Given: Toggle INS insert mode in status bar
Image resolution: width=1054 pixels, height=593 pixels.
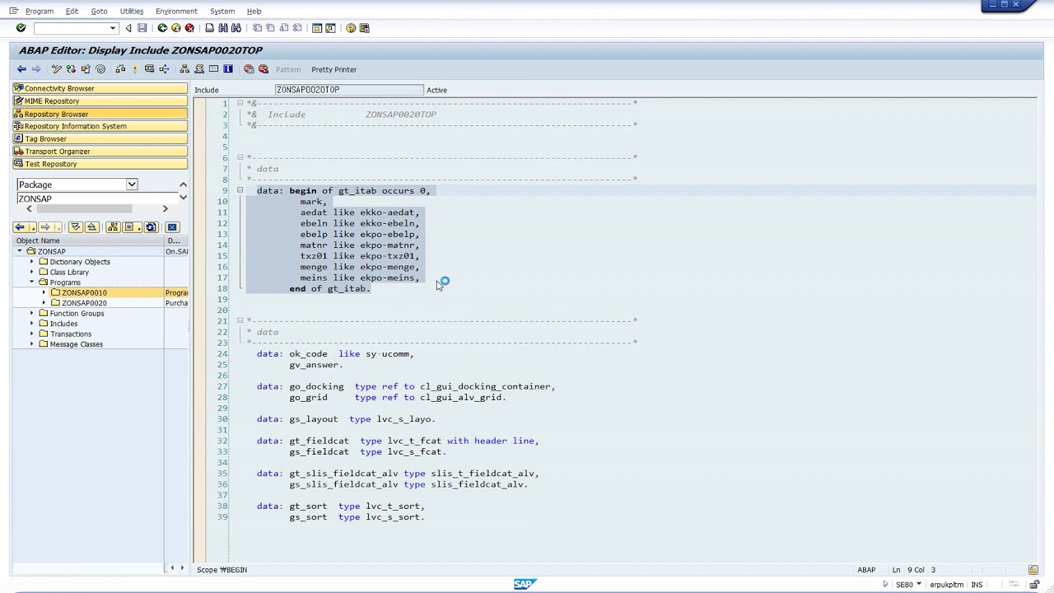Looking at the screenshot, I should pyautogui.click(x=977, y=585).
